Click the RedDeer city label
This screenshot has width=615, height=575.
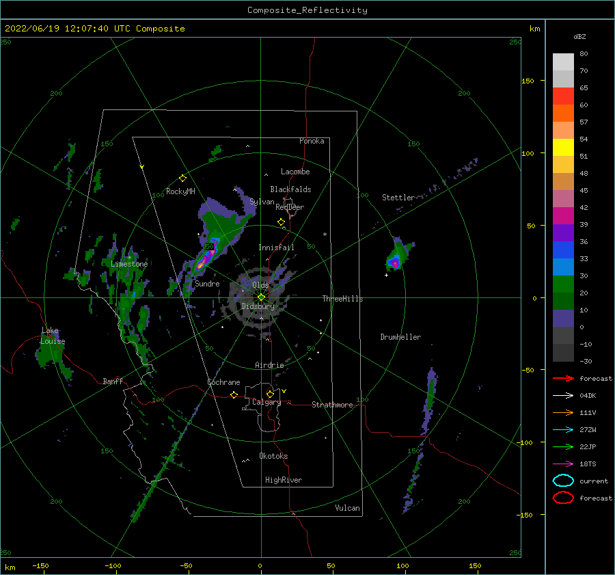(x=290, y=207)
